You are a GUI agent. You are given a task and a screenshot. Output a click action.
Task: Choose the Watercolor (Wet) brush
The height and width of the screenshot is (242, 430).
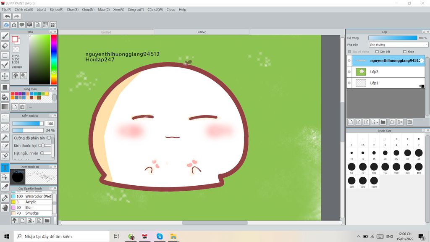tap(31, 196)
